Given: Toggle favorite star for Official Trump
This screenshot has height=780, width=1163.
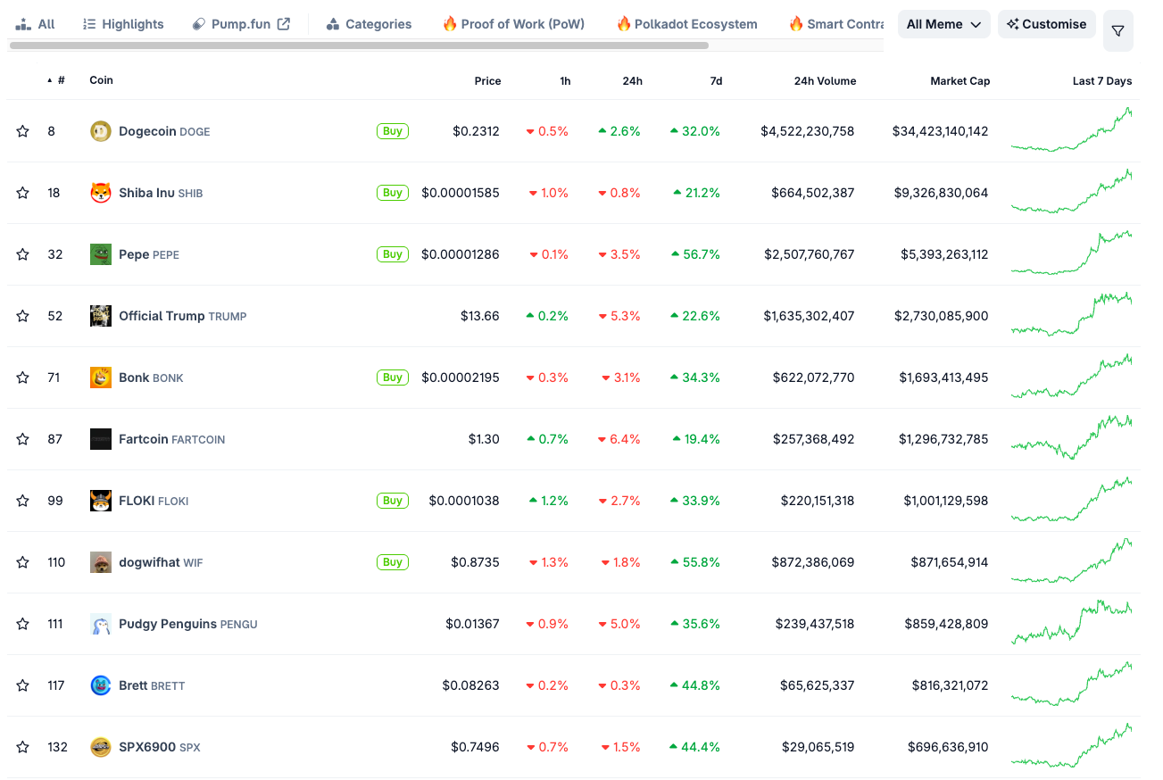Looking at the screenshot, I should click(x=22, y=316).
